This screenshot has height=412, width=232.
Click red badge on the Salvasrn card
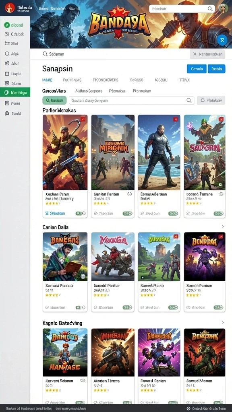[x=221, y=119]
